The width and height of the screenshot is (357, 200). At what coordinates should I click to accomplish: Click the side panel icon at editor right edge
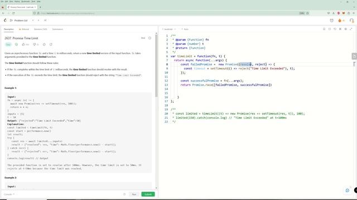pos(354,56)
